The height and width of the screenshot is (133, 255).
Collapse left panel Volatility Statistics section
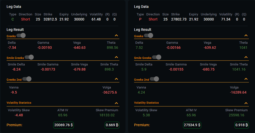tap(116, 103)
